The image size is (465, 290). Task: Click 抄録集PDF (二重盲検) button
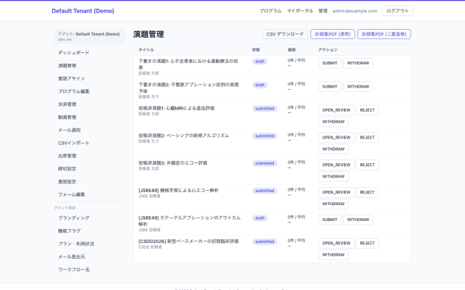click(x=384, y=34)
